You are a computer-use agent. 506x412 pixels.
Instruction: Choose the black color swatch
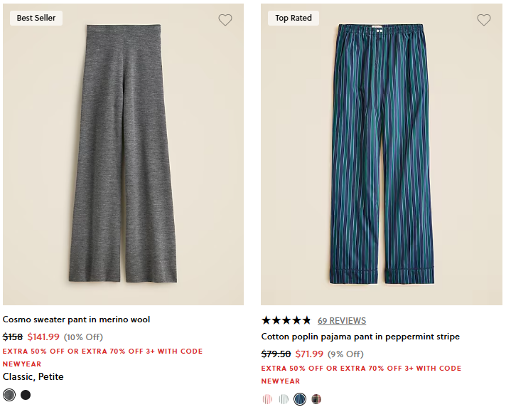pos(26,395)
